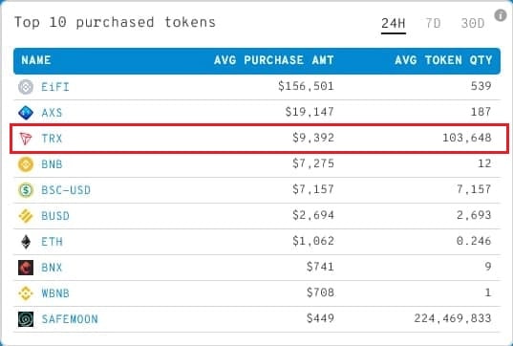Click the BUSD token icon
This screenshot has height=346, width=513.
[26, 216]
